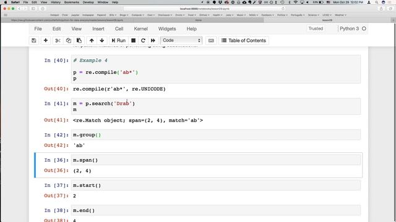Open the Apple menu
Screen dimensions: 396x222
6,2
